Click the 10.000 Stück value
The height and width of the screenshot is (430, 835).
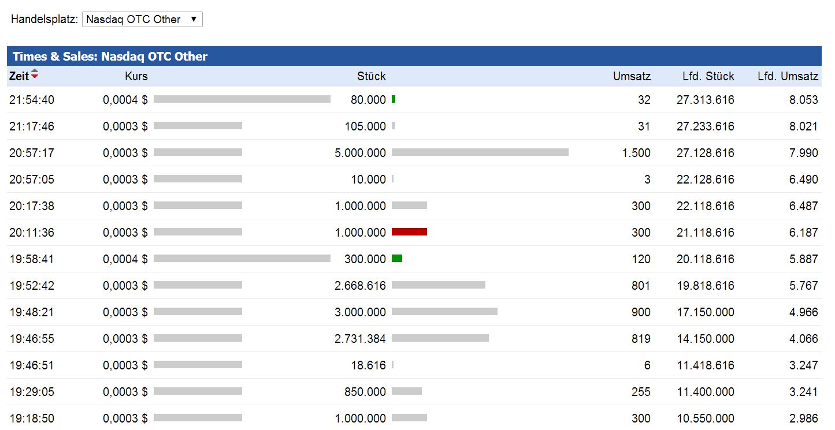368,180
